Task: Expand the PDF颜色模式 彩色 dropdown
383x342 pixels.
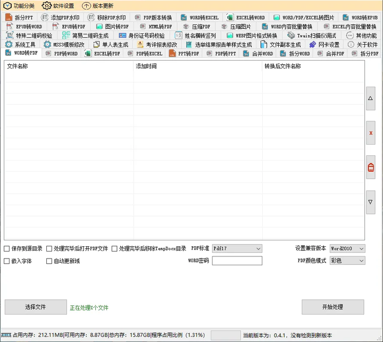Action: click(x=347, y=261)
